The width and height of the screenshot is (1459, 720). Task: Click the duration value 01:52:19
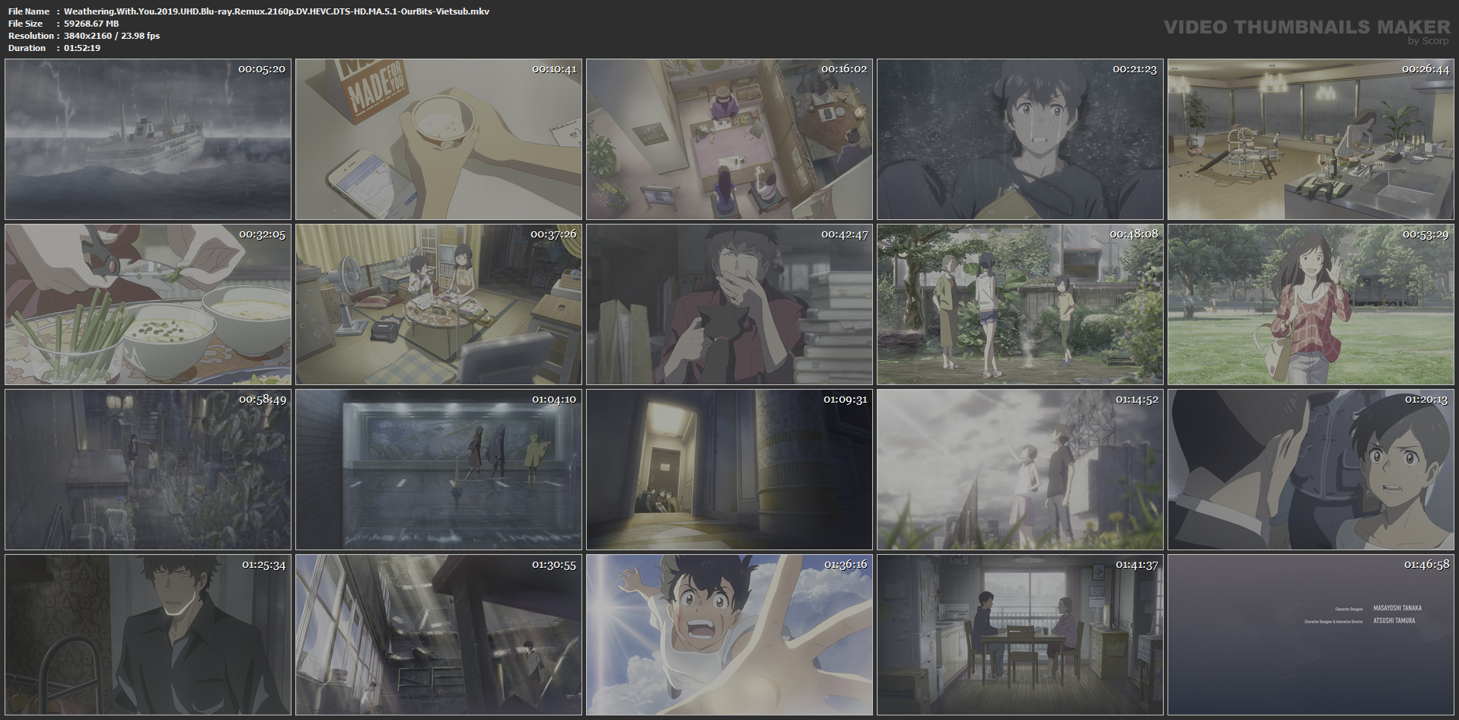pyautogui.click(x=82, y=48)
